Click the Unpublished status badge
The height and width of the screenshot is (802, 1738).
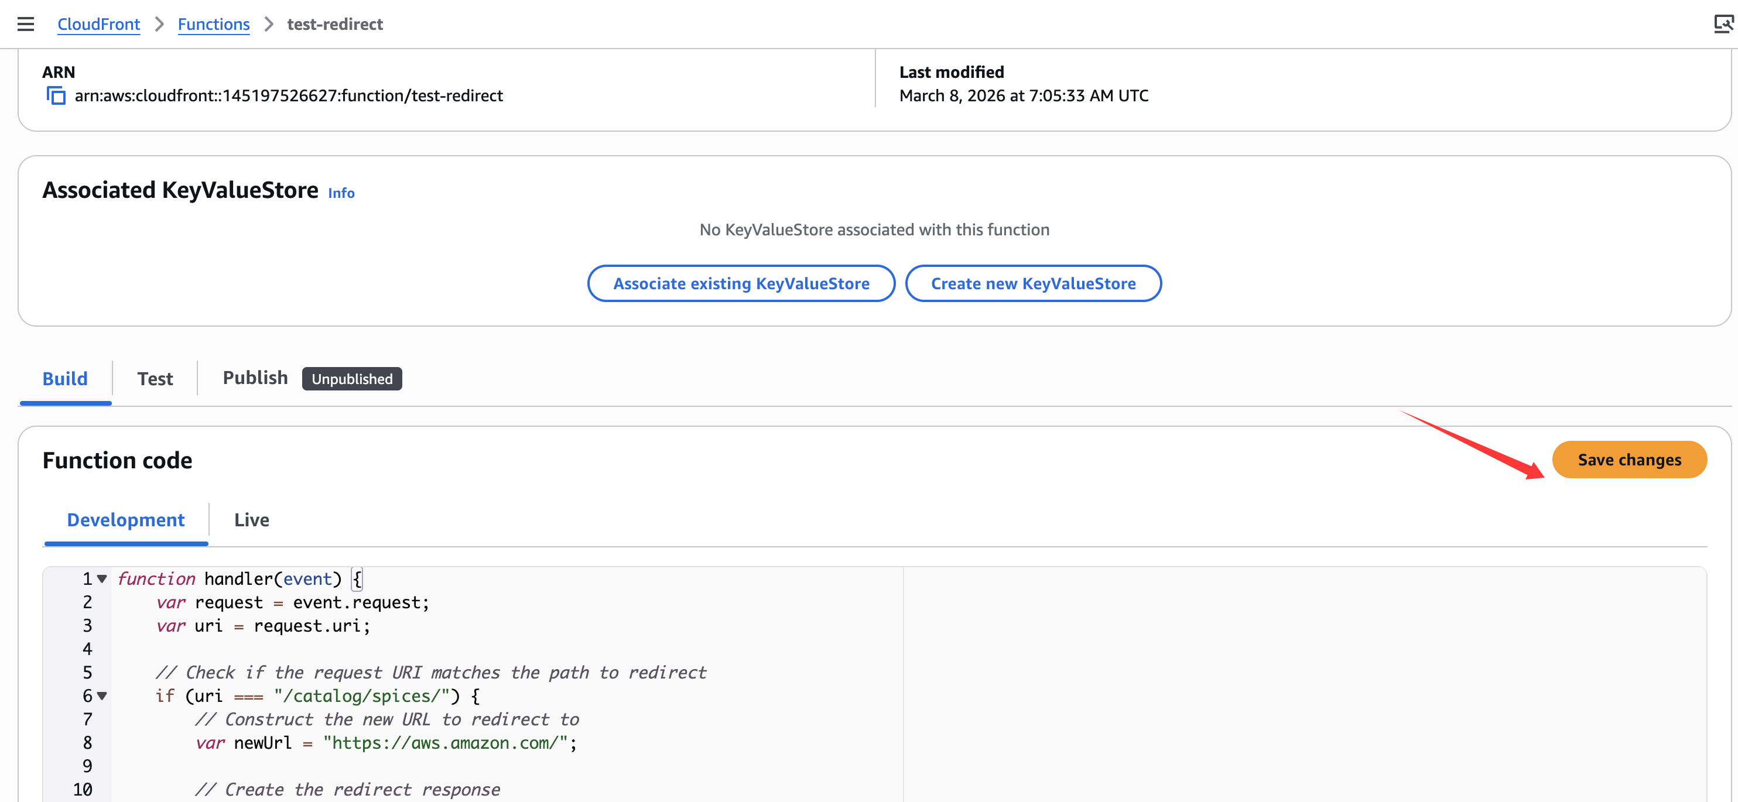[x=351, y=379]
